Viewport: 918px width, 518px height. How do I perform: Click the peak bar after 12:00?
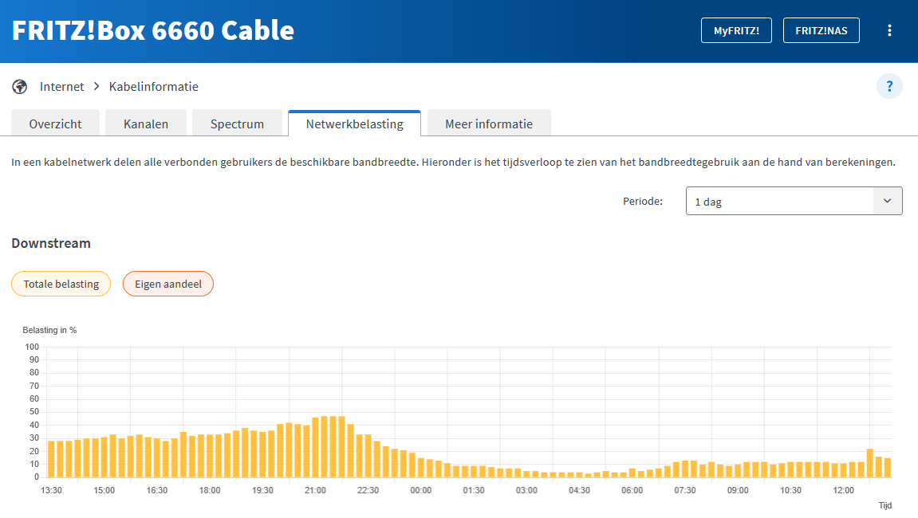870,463
